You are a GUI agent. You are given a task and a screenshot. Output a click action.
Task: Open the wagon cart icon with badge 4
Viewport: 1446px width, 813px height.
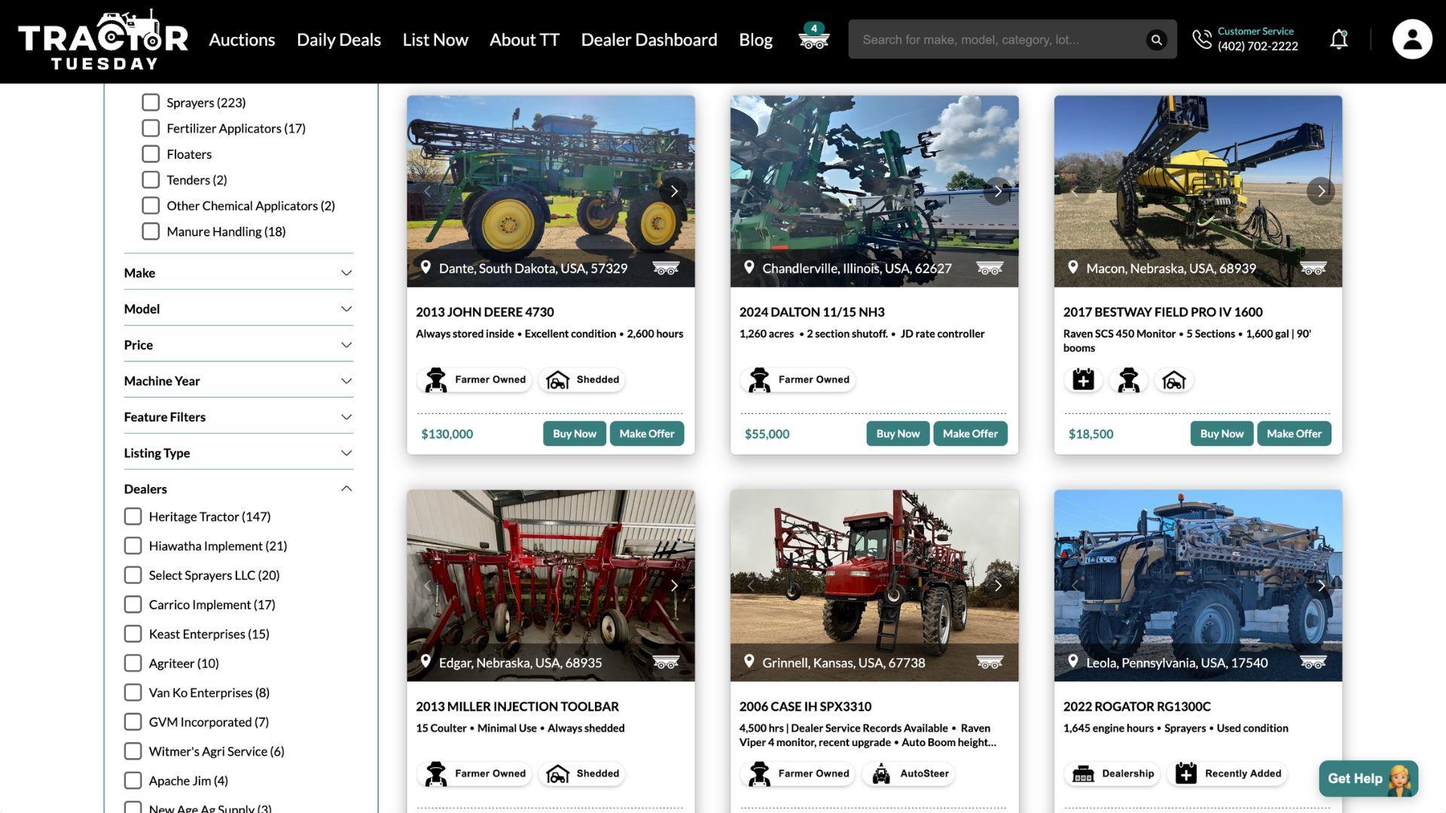pyautogui.click(x=813, y=37)
